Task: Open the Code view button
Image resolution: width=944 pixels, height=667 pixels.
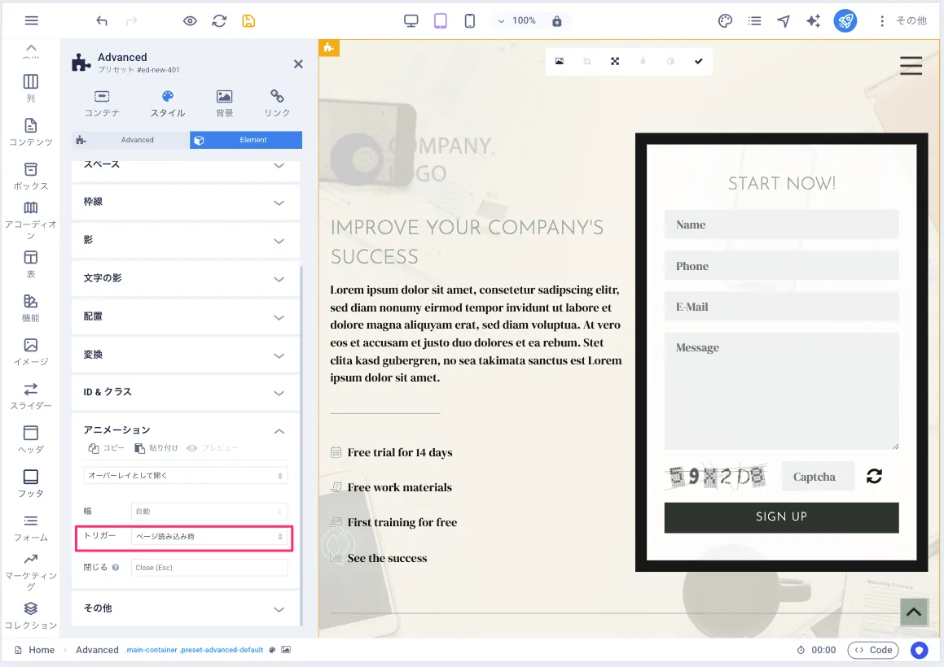Action: click(873, 650)
